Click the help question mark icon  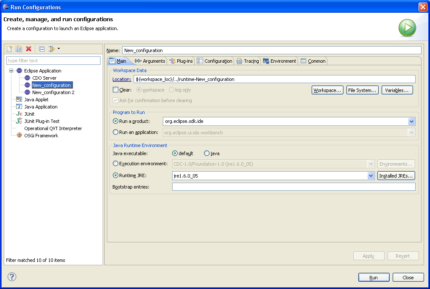(12, 277)
